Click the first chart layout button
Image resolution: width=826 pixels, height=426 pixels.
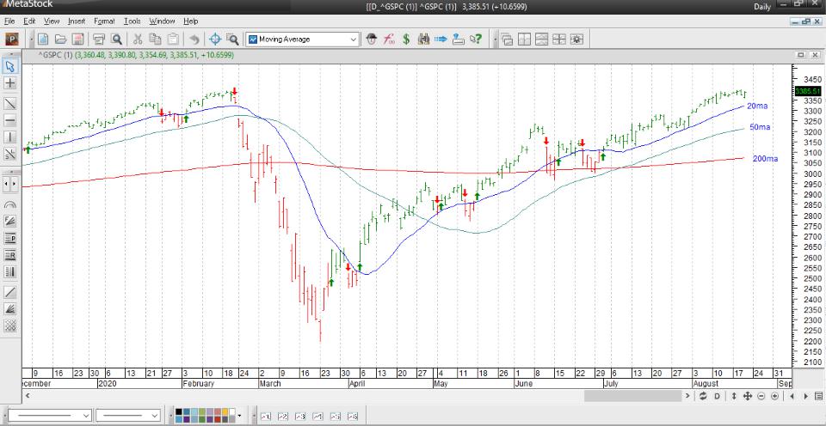pos(508,40)
